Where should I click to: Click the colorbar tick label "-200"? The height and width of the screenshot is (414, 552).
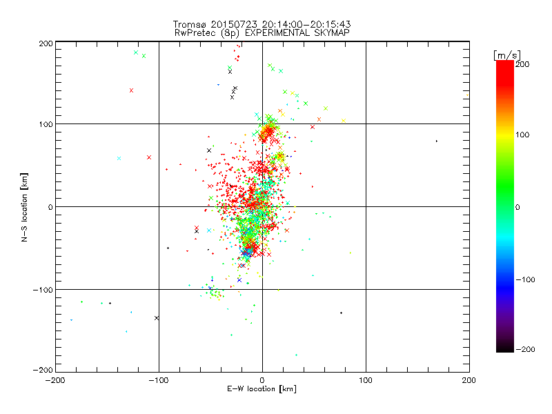pyautogui.click(x=525, y=349)
